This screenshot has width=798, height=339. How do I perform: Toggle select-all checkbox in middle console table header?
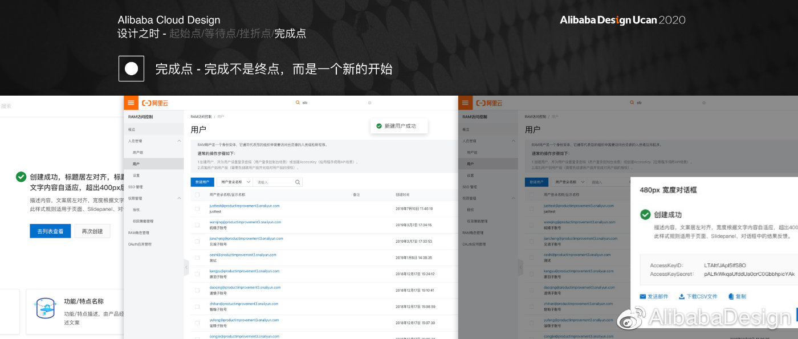[197, 195]
